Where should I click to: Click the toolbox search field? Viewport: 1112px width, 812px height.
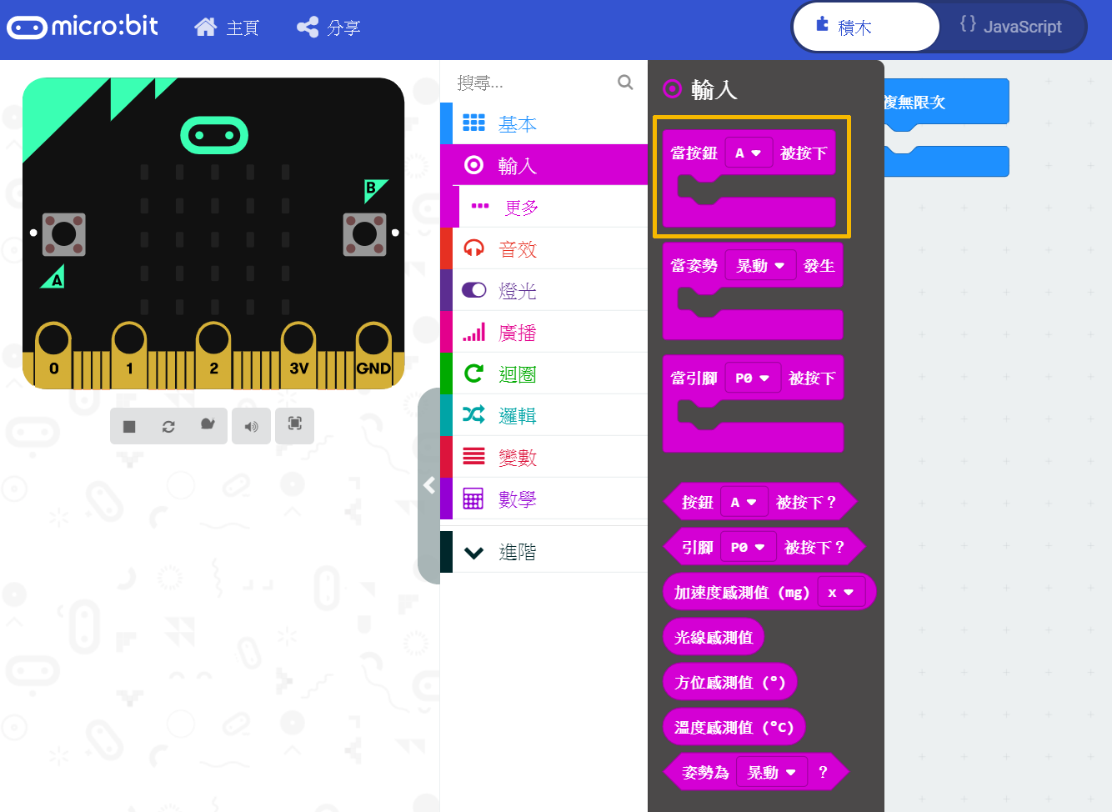click(x=533, y=83)
